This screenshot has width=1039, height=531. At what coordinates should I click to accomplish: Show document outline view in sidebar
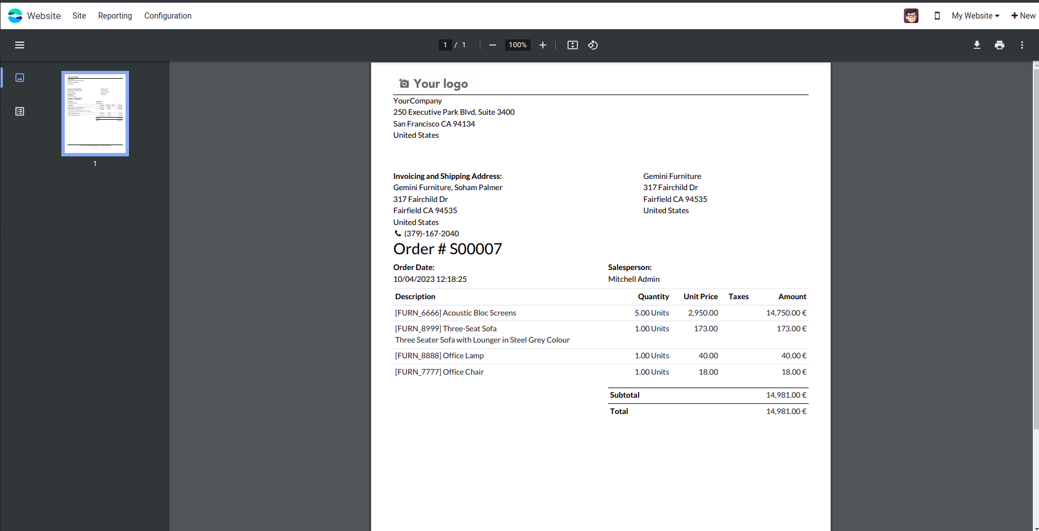click(x=20, y=111)
